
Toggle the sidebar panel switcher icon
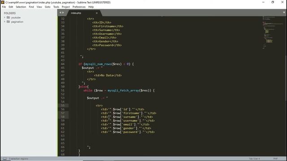5,159
